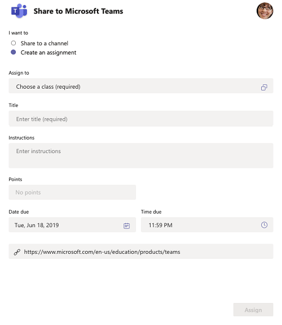Screen dimensions: 282x325
Task: Click the clock icon in Time due
Action: coord(264,225)
